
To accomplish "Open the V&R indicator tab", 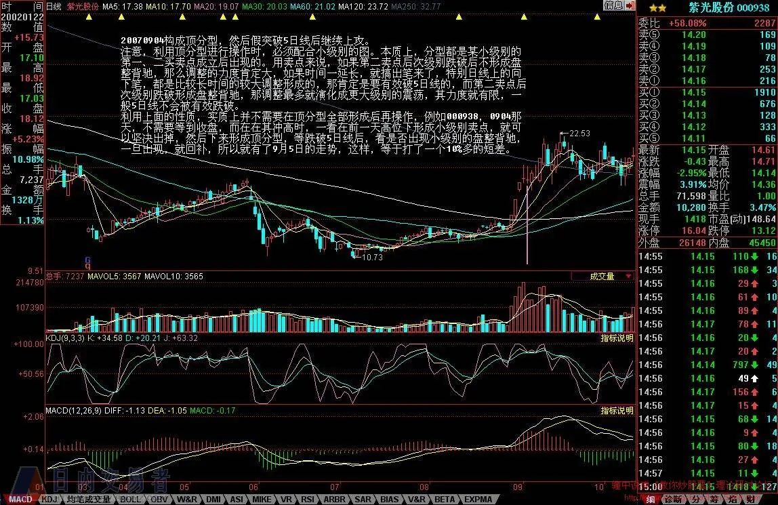I will [x=417, y=499].
